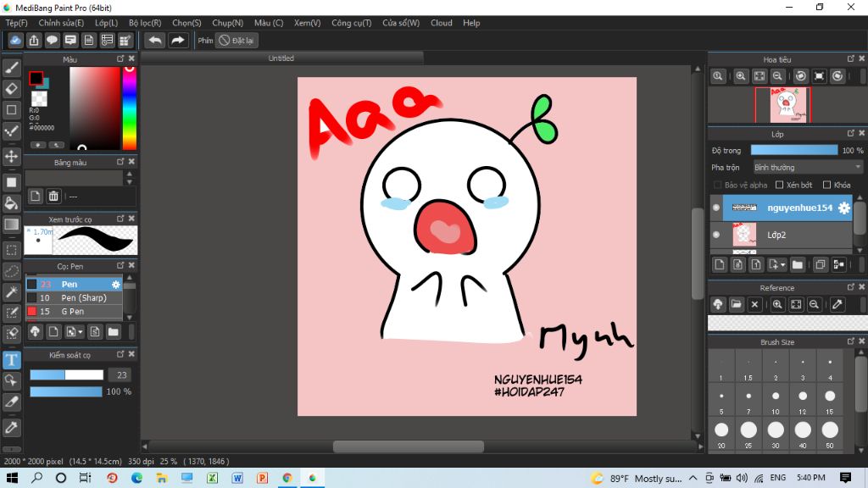
Task: Click the Redo arrow in toolbar
Action: pos(178,41)
